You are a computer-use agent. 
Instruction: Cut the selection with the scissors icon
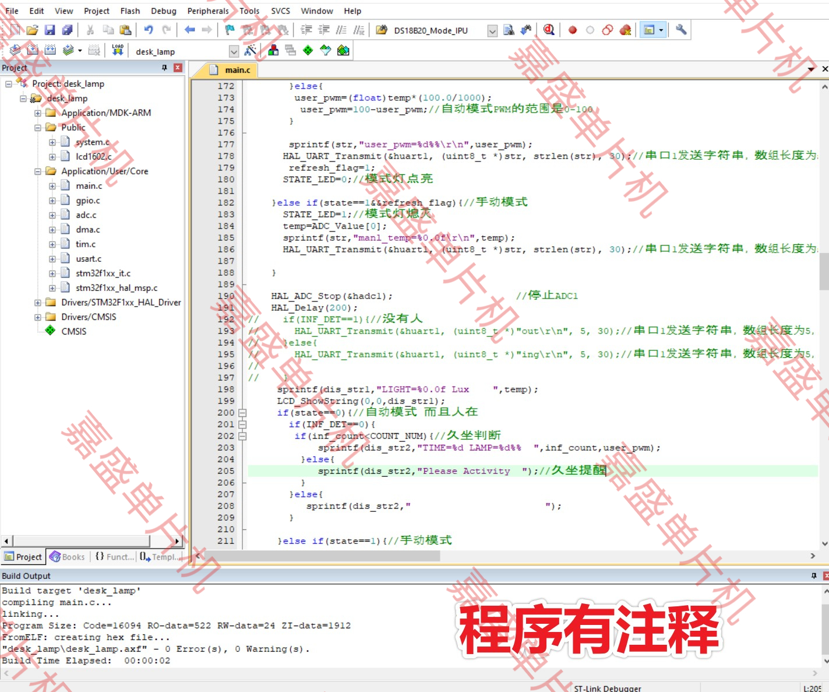coord(90,30)
